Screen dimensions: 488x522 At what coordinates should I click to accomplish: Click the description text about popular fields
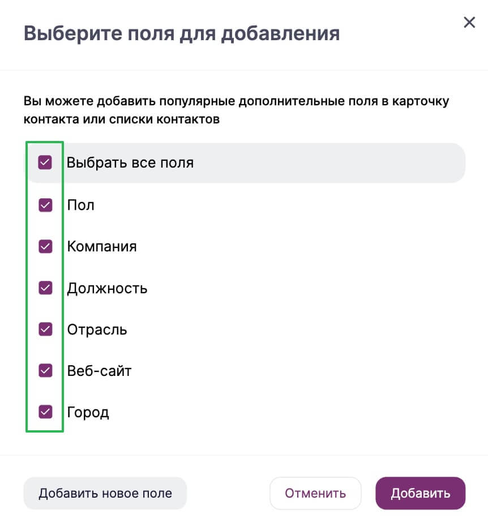click(x=236, y=110)
